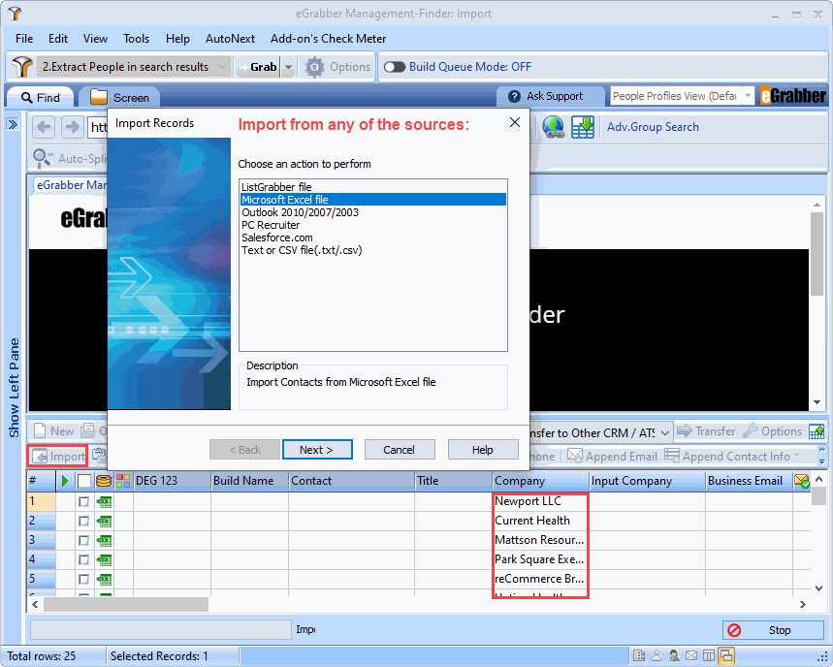Open the gear Options in grab toolbar
Screen dimensions: 833x667
pos(337,67)
